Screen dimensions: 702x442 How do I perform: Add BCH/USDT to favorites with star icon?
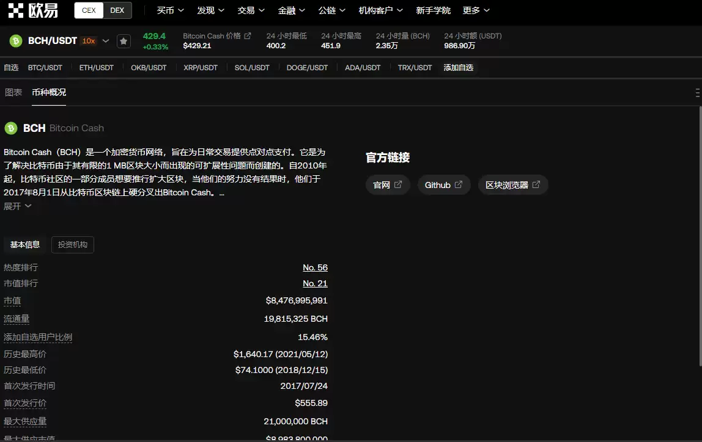[x=124, y=41]
